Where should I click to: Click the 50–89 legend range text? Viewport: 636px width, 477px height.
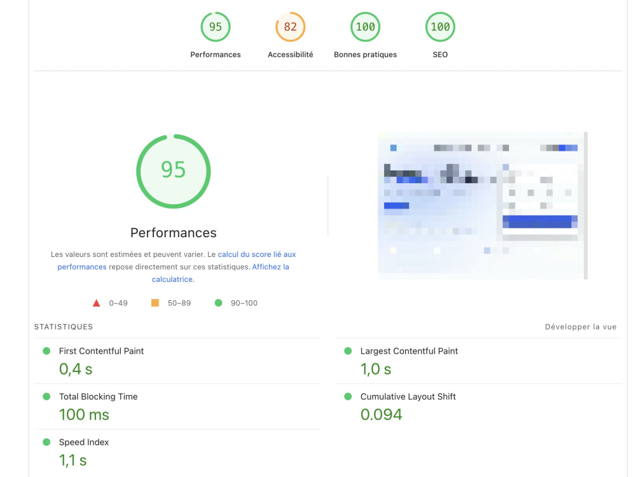pos(179,303)
